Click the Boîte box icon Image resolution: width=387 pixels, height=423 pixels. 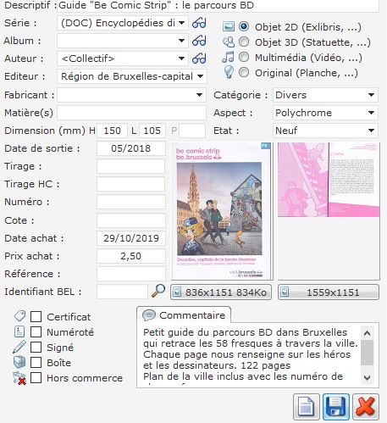[19, 362]
